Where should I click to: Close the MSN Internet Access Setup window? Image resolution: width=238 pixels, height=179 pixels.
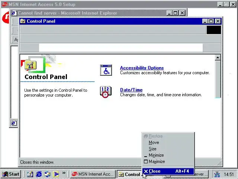(233, 4)
